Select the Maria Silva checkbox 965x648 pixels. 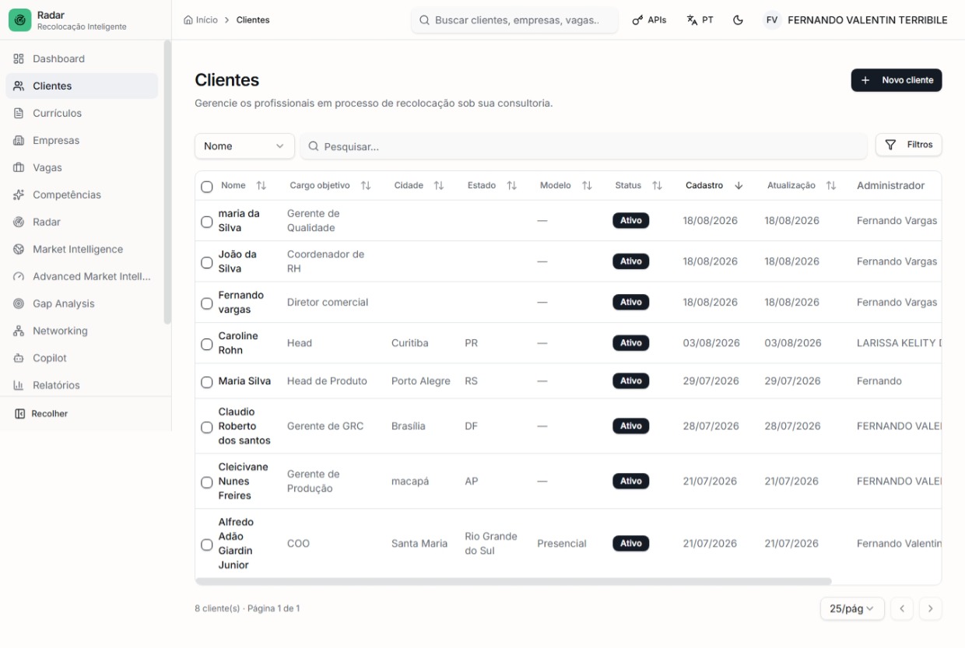coord(206,382)
